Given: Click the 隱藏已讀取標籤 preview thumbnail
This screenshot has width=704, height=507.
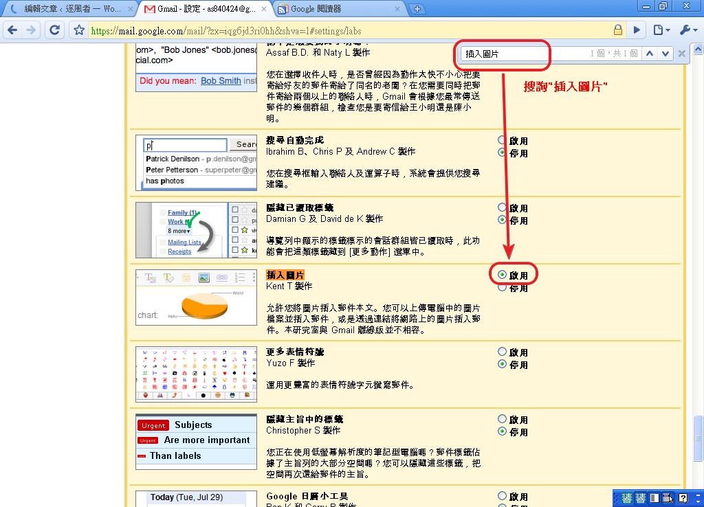Looking at the screenshot, I should (x=196, y=230).
